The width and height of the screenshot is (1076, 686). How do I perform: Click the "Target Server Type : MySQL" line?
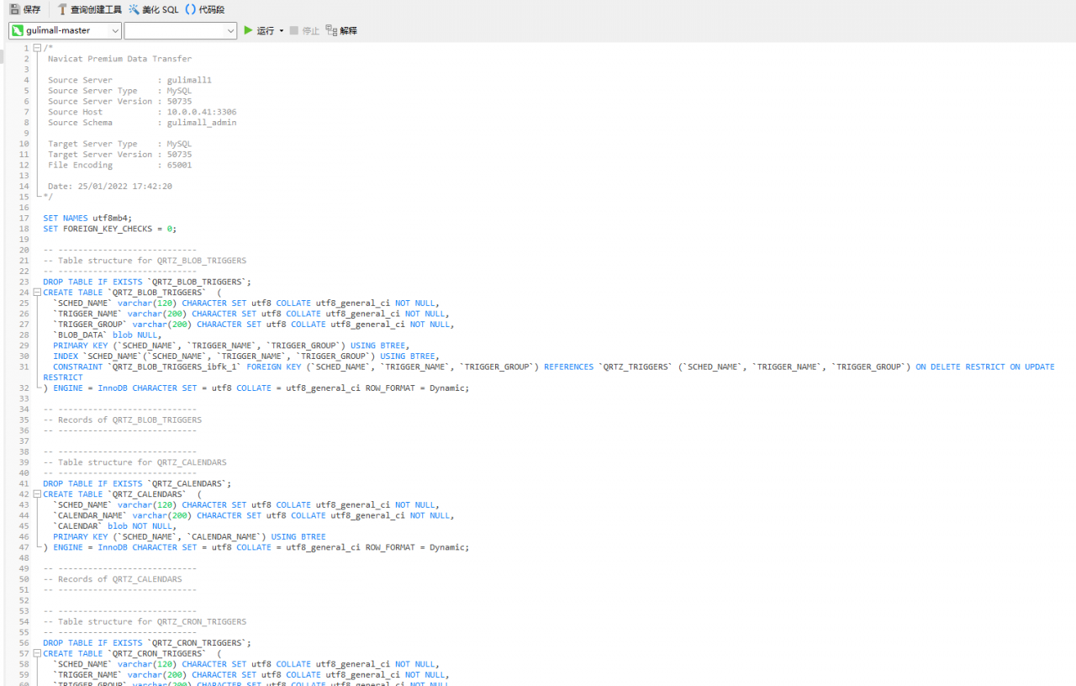click(119, 144)
